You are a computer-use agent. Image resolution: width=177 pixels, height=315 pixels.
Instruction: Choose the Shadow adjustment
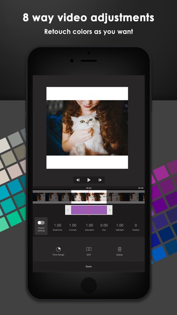(x=136, y=227)
